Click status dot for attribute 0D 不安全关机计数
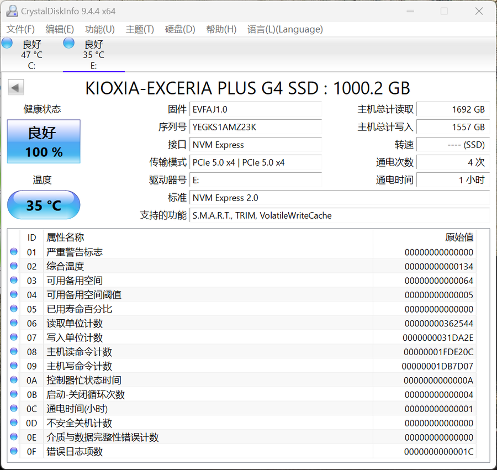This screenshot has height=470, width=497. [14, 423]
